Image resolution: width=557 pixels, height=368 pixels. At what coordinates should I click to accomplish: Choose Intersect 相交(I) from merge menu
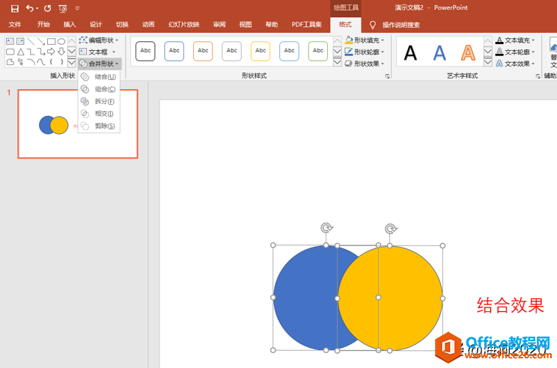[x=99, y=114]
